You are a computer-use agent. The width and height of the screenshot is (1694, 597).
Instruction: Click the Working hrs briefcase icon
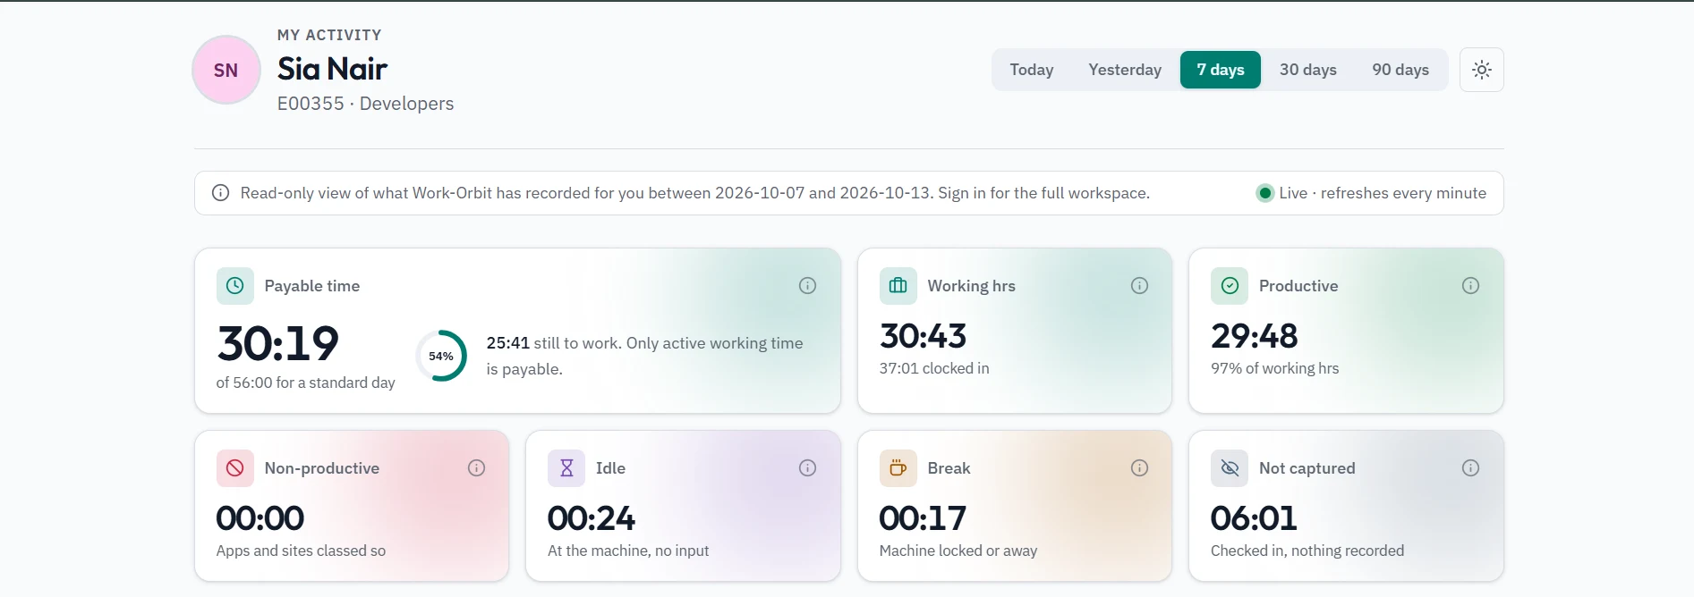point(898,286)
